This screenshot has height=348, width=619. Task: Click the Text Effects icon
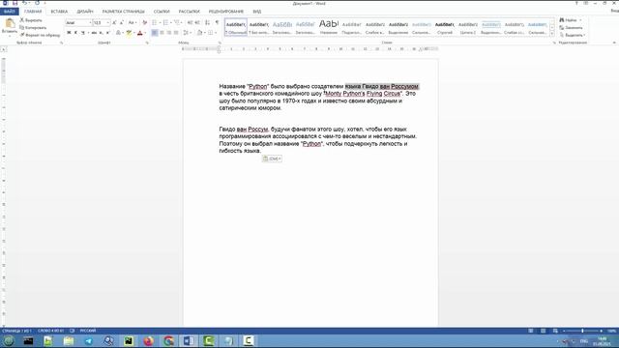pos(118,33)
